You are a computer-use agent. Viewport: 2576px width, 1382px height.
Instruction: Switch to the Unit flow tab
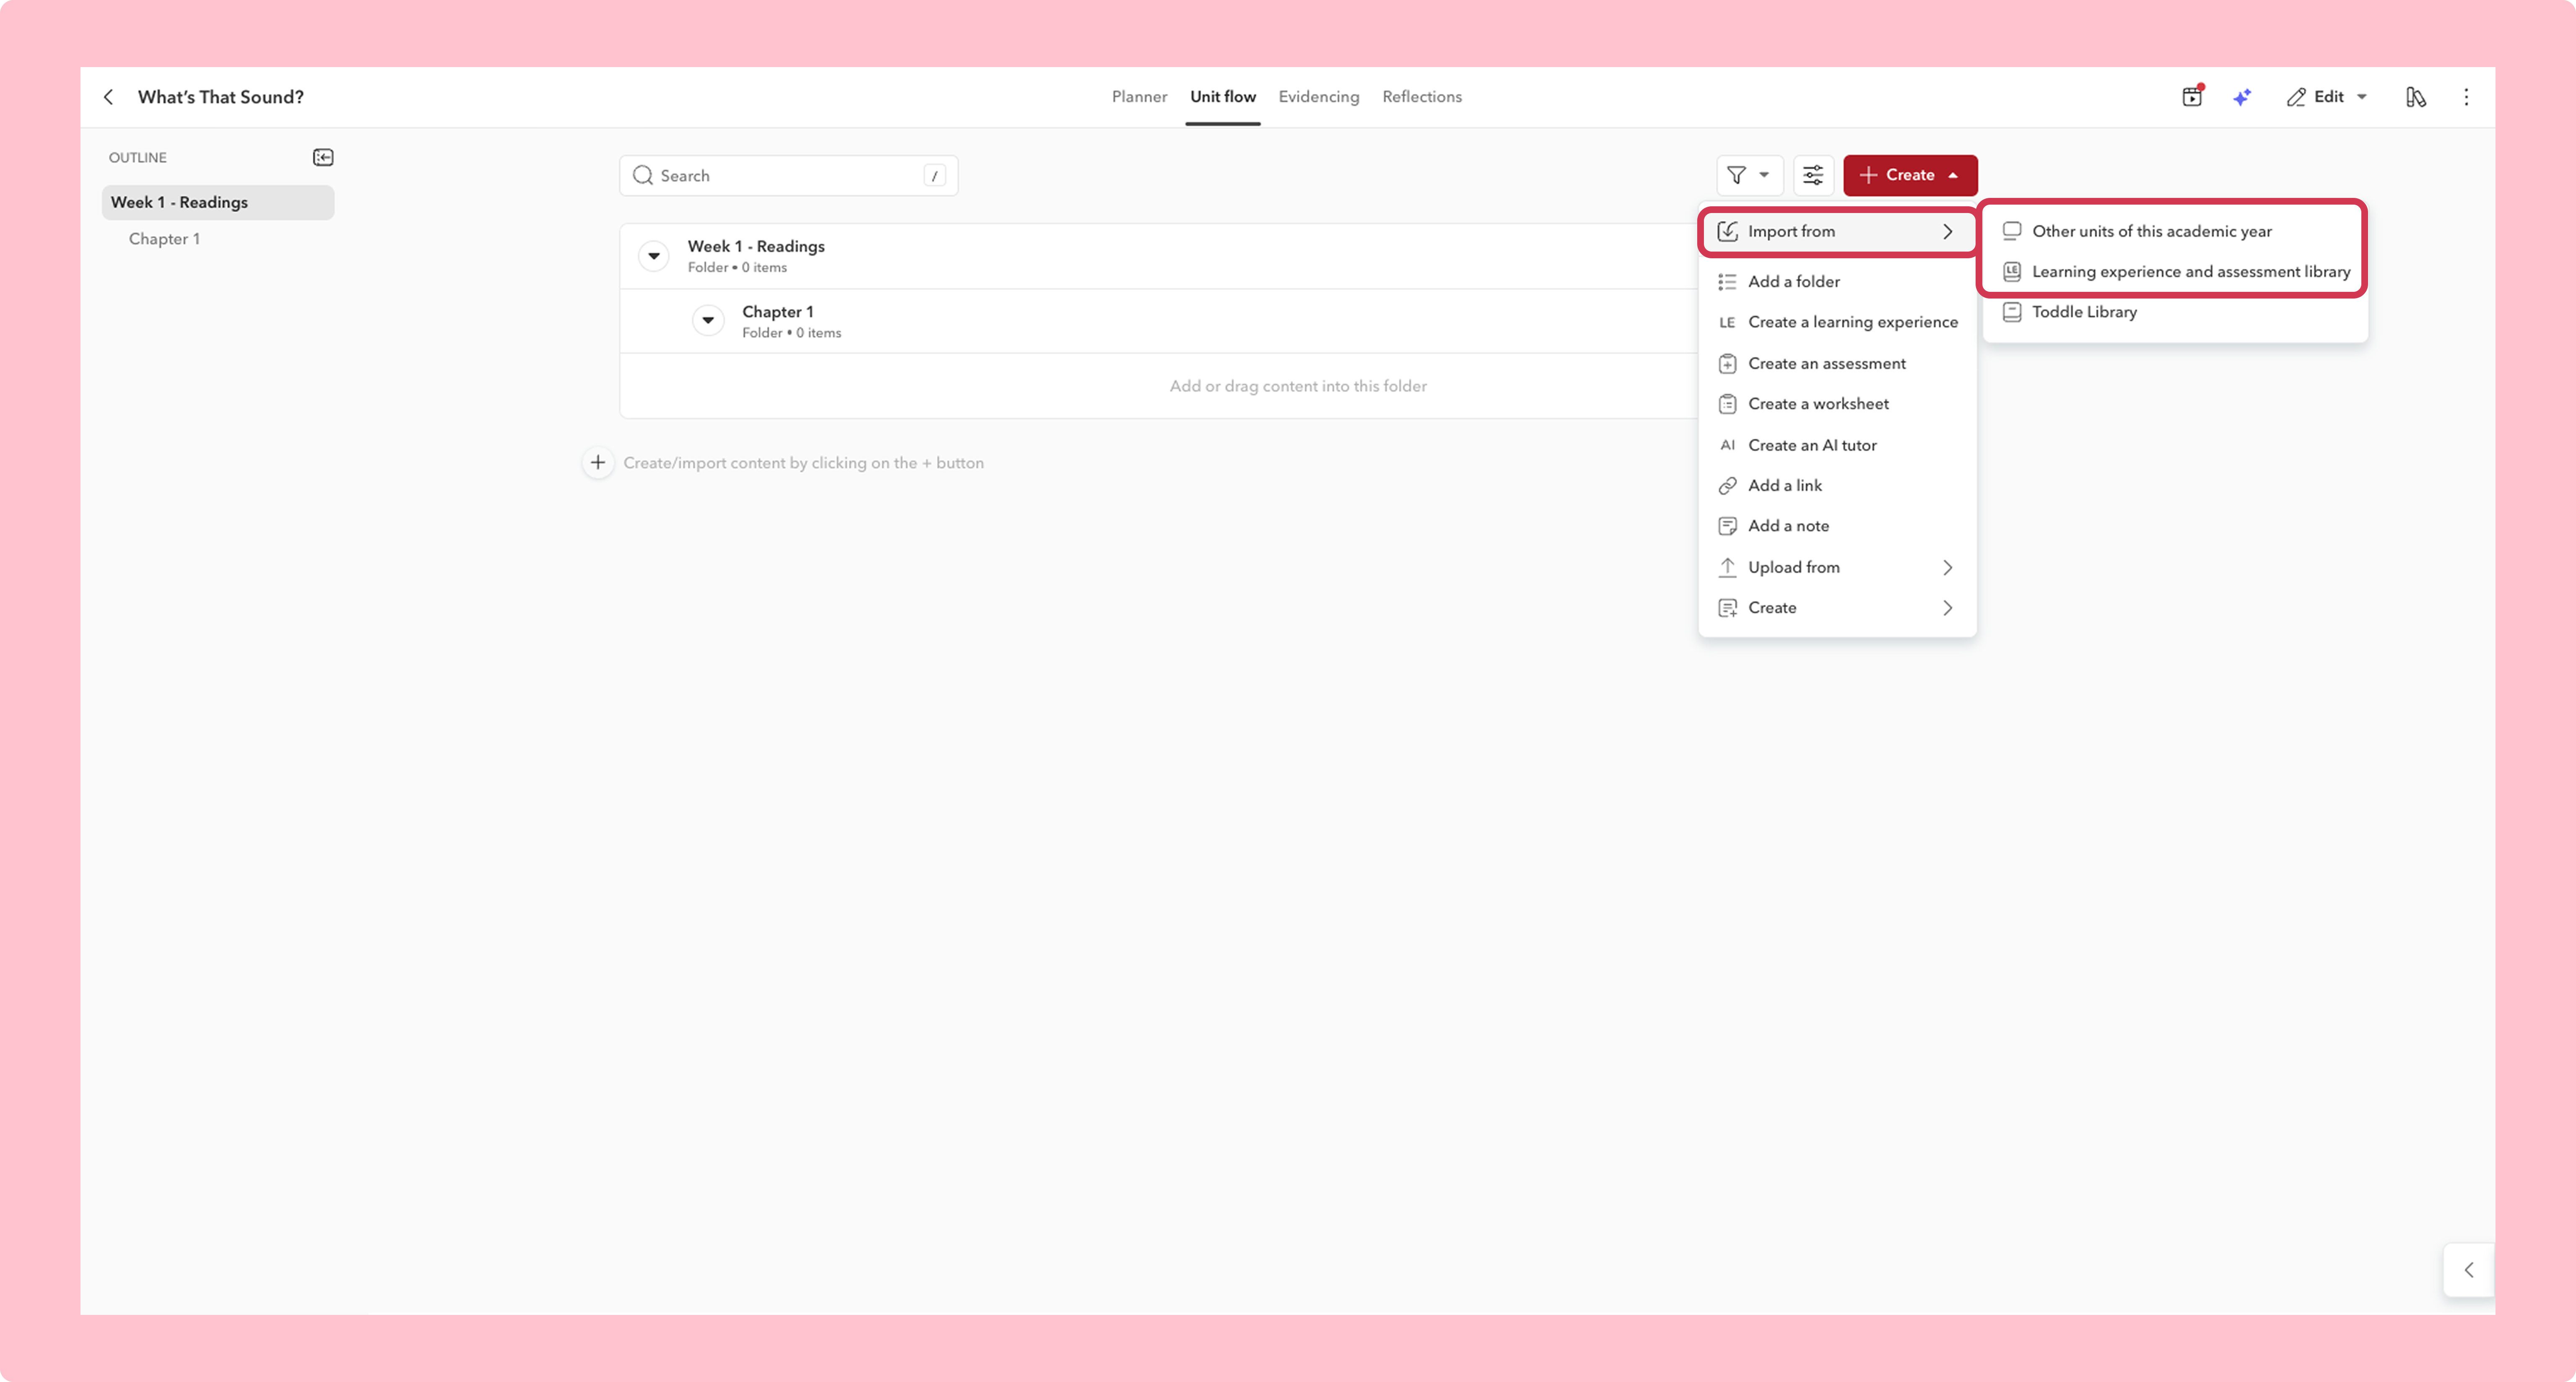(x=1222, y=96)
